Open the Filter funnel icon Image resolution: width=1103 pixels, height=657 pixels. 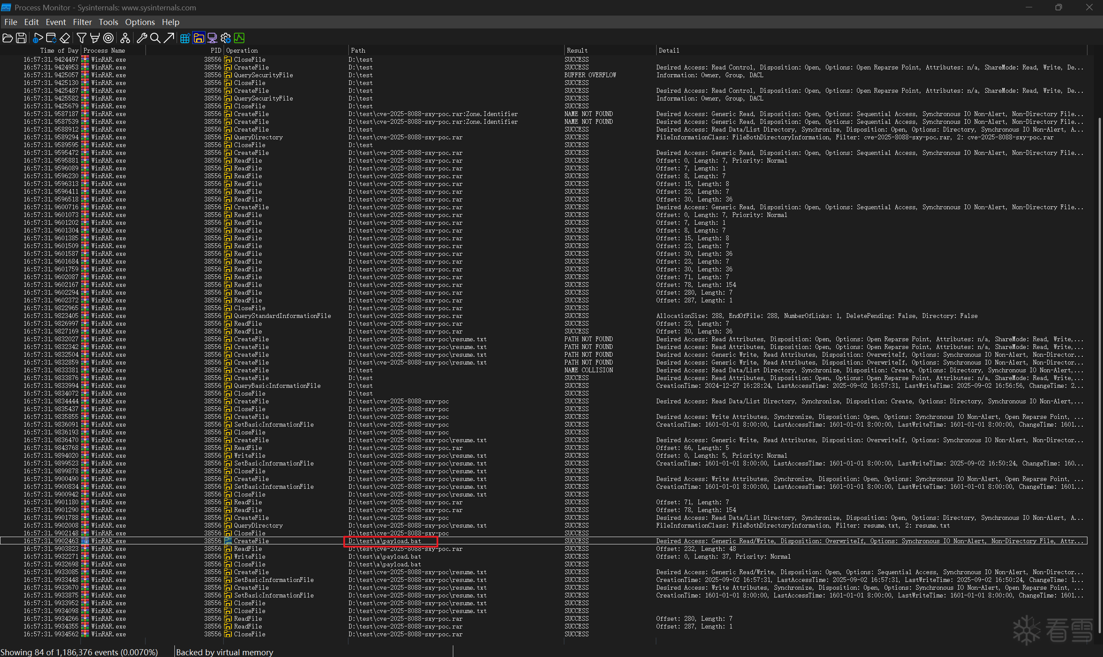(x=82, y=38)
